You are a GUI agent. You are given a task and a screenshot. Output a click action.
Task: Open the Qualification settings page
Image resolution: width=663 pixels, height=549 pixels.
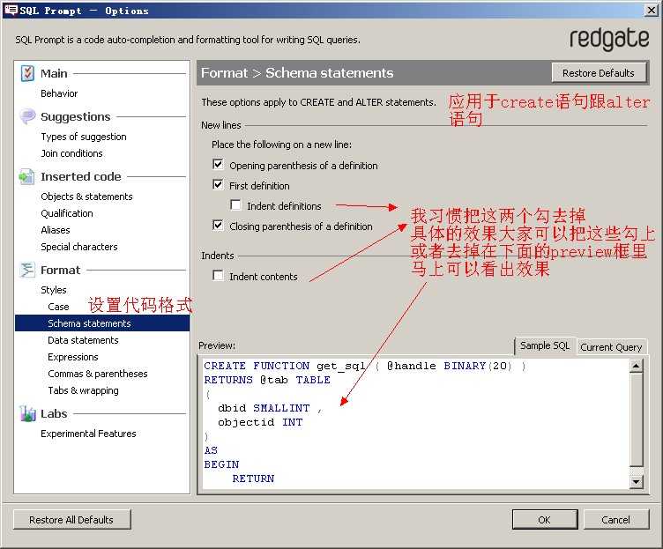tap(67, 213)
